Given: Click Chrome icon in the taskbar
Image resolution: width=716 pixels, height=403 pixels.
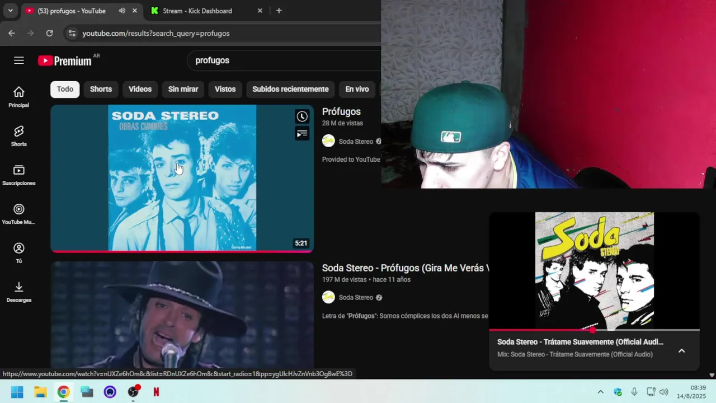Looking at the screenshot, I should tap(63, 392).
